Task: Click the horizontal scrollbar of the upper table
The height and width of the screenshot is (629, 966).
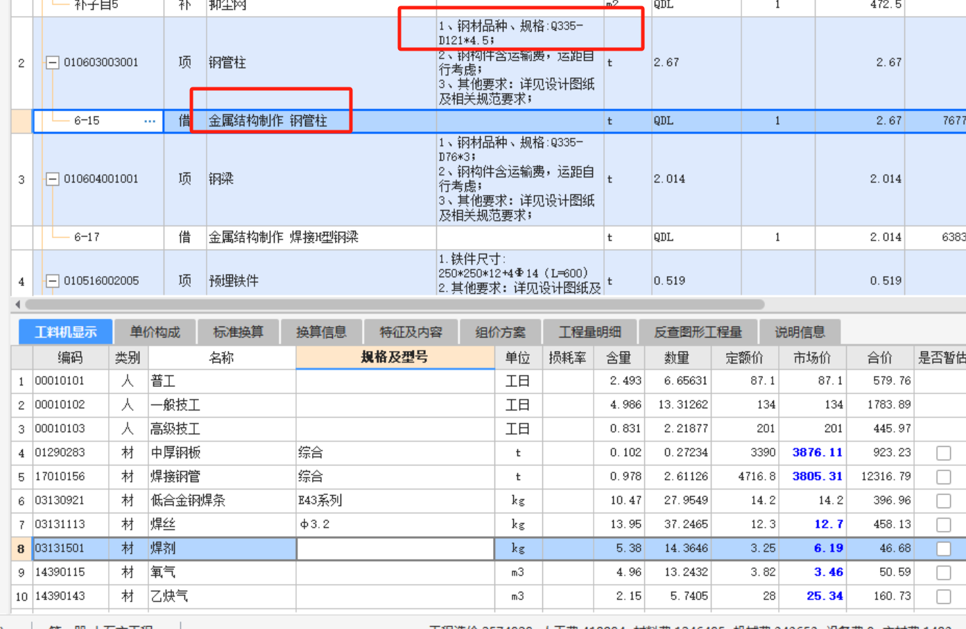Action: pyautogui.click(x=395, y=304)
